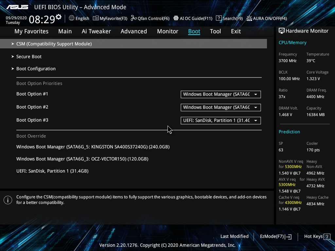Screen dimensions: 335x251
Task: Click the Hot Keys question mark icon
Action: [327, 237]
